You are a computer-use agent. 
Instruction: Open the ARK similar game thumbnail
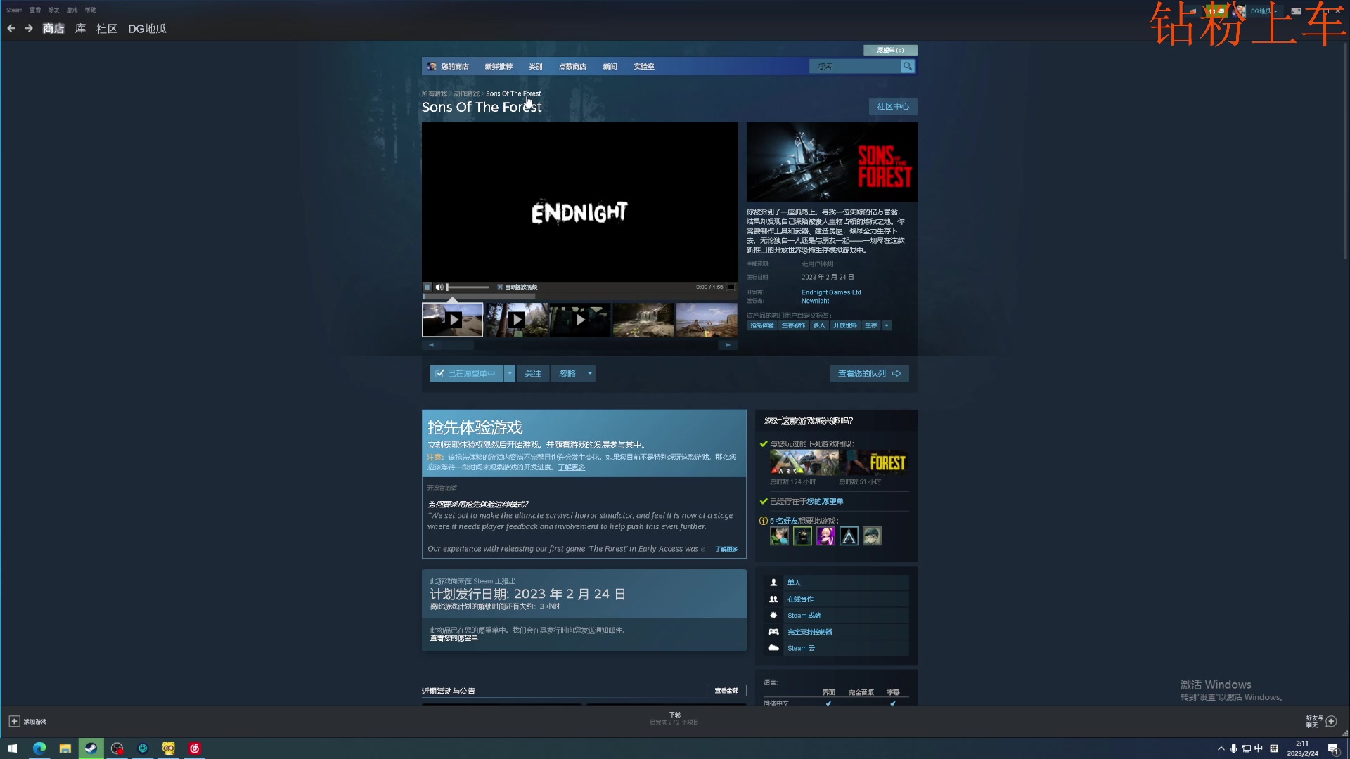(x=804, y=463)
